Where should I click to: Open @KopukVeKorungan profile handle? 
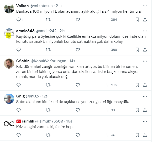coord(48,61)
